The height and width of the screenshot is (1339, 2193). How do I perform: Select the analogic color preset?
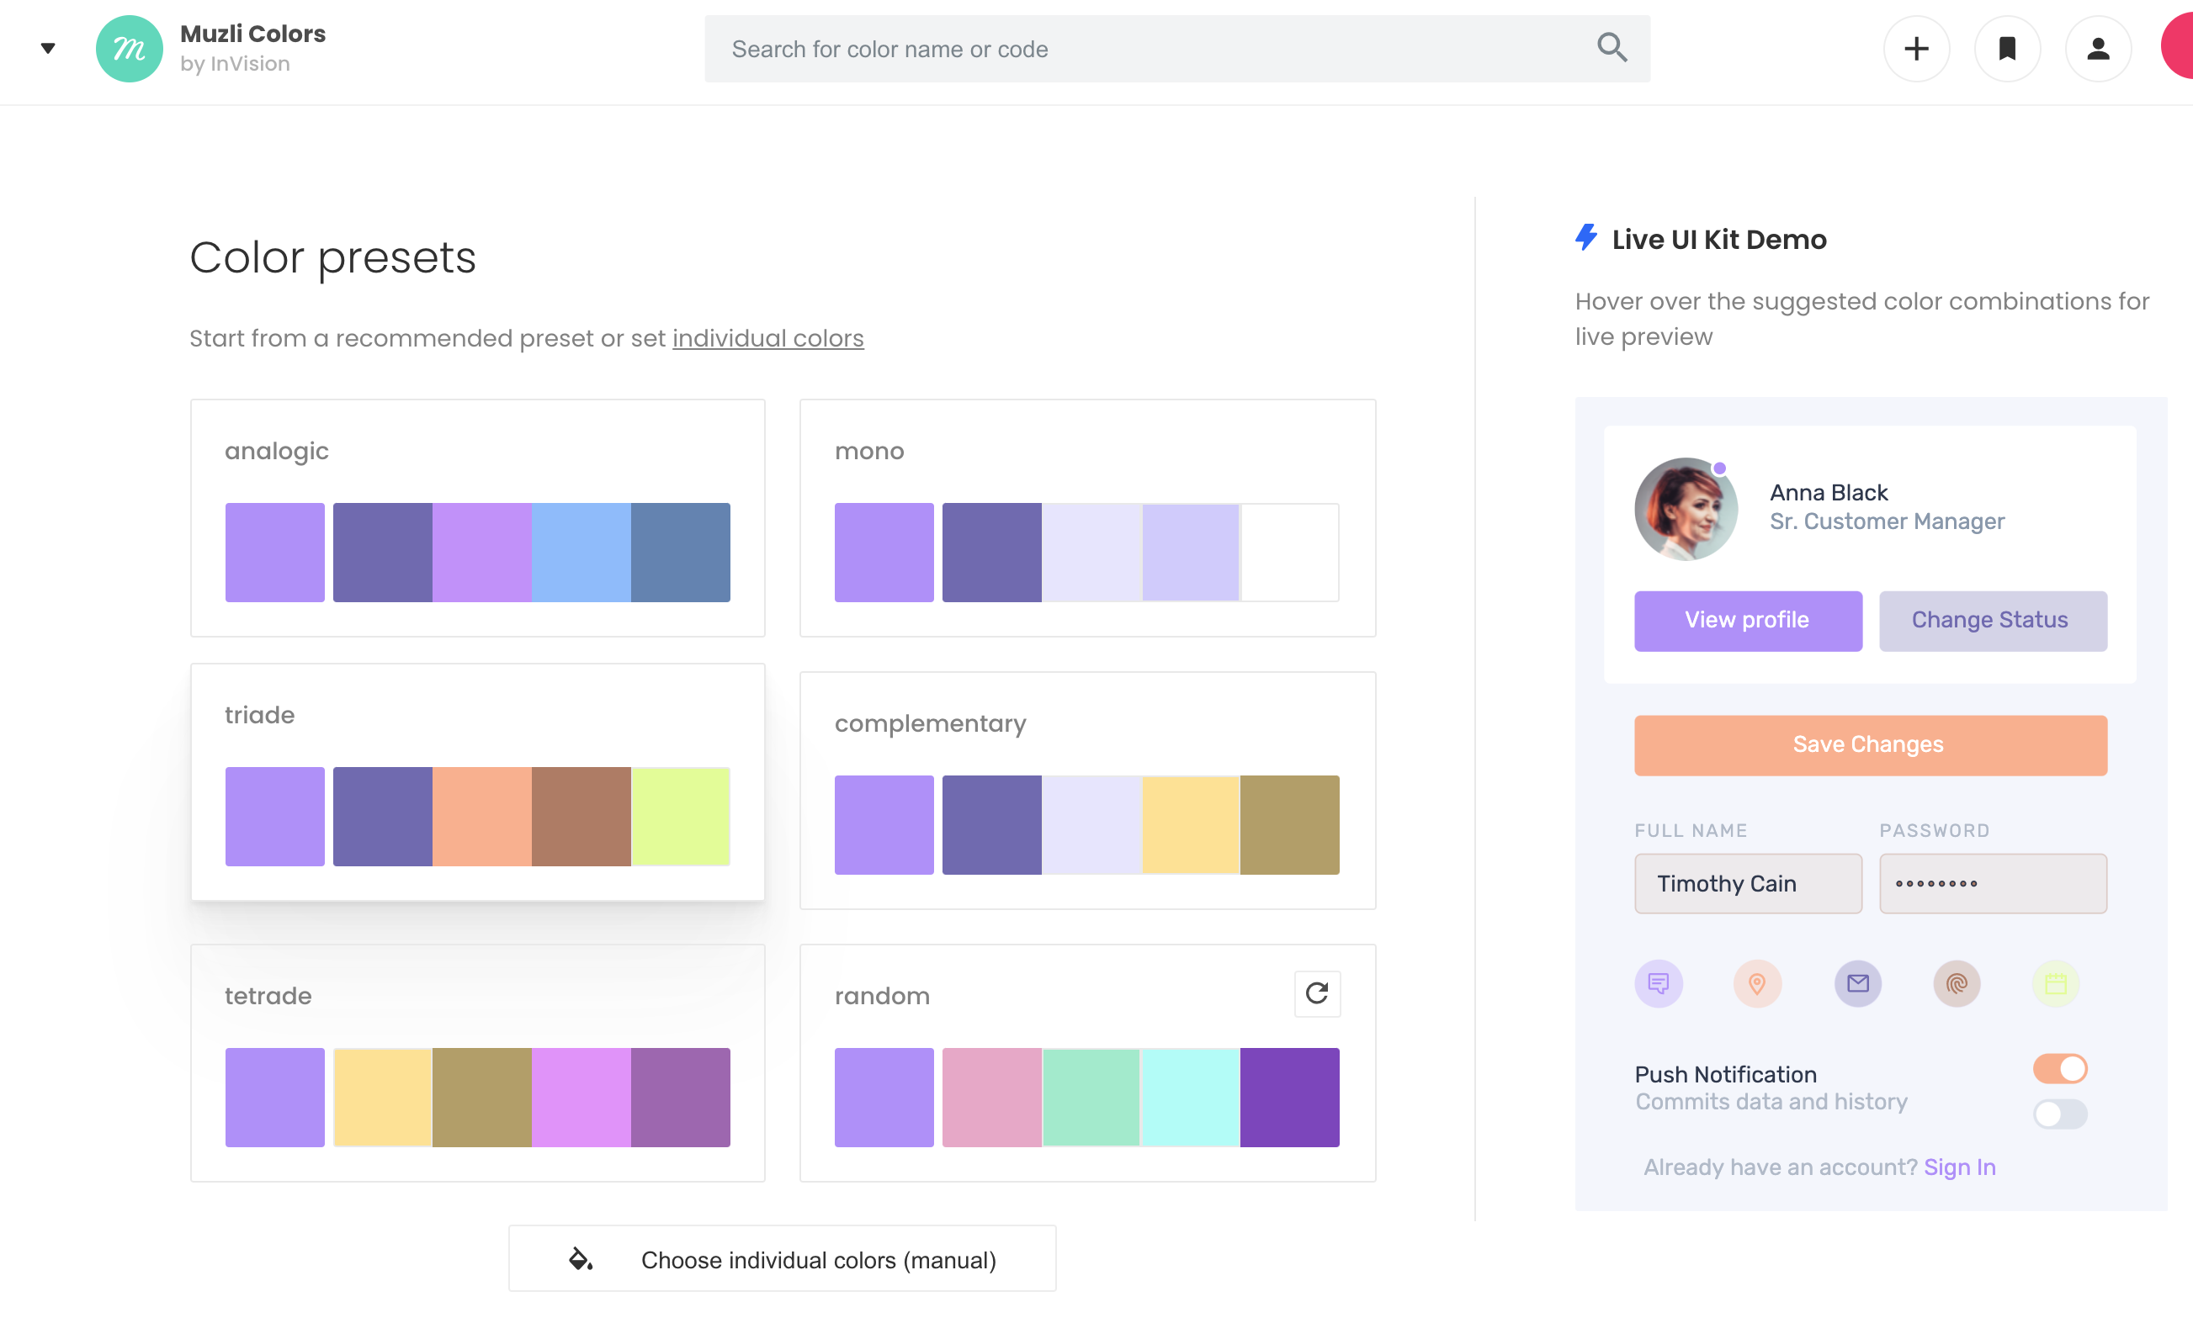point(476,518)
